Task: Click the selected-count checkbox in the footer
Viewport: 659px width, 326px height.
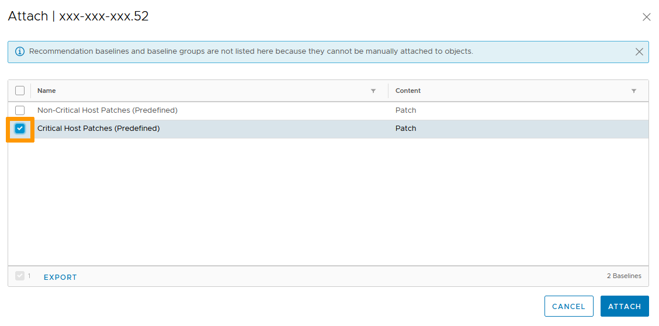Action: (x=20, y=276)
